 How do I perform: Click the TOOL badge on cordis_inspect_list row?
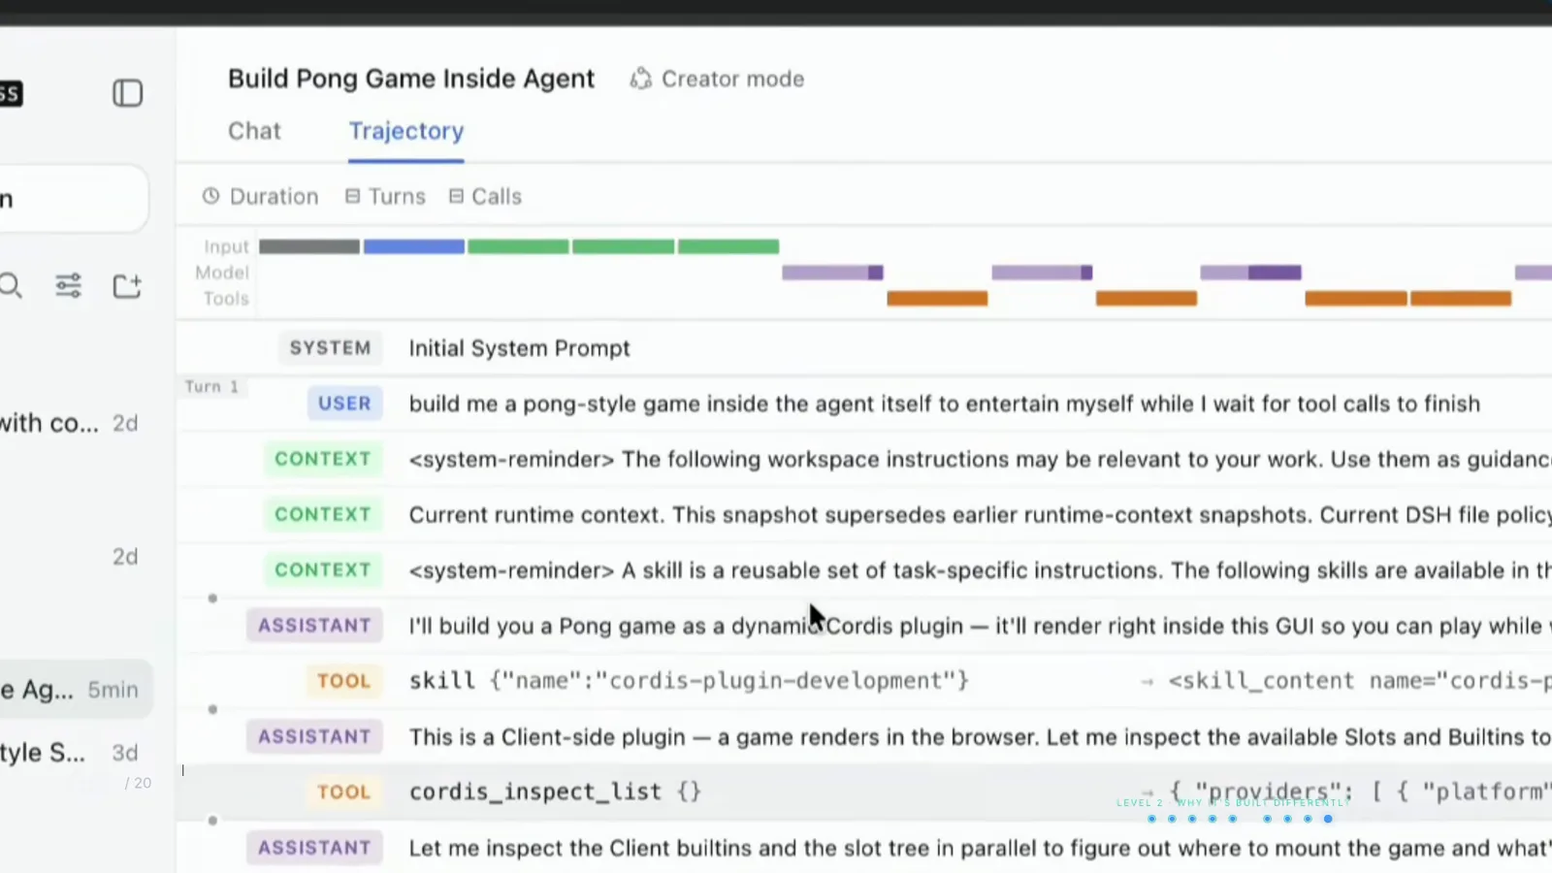point(344,792)
